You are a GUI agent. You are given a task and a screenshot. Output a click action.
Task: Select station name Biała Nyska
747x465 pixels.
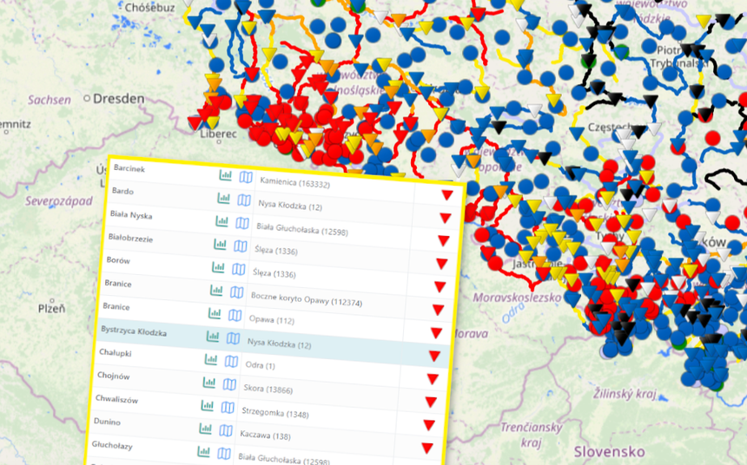[131, 215]
